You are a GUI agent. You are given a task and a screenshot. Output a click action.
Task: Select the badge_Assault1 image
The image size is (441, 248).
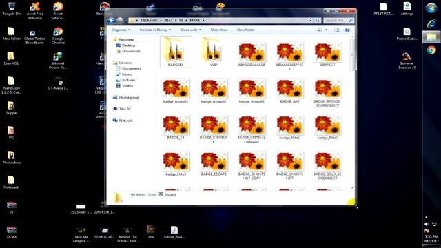coord(176,90)
